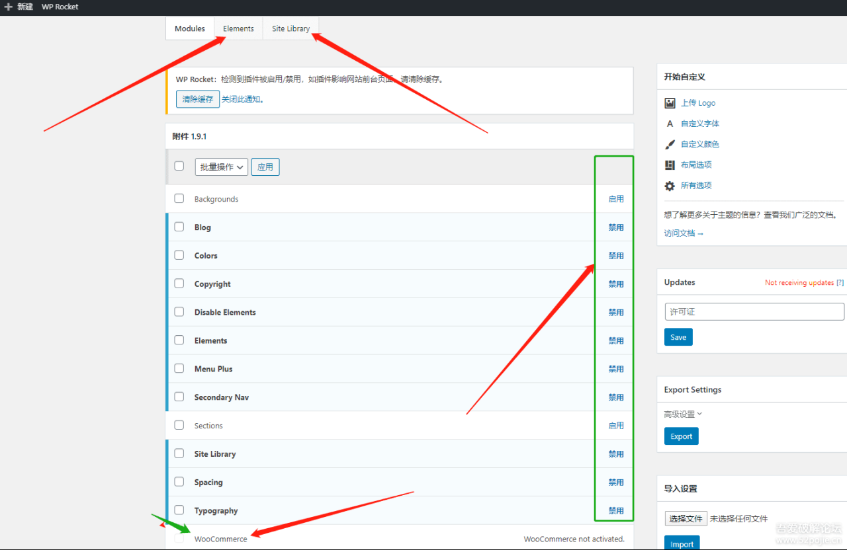Select the Colors module checkbox
The height and width of the screenshot is (550, 847).
pos(179,255)
